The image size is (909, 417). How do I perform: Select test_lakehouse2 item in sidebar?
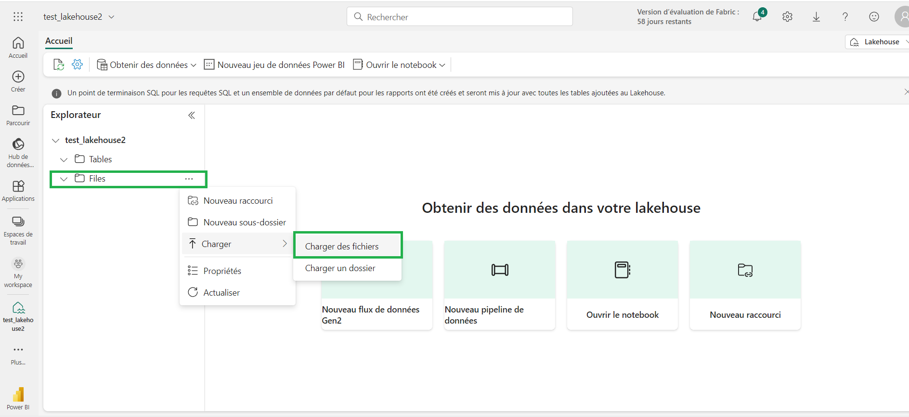[18, 316]
